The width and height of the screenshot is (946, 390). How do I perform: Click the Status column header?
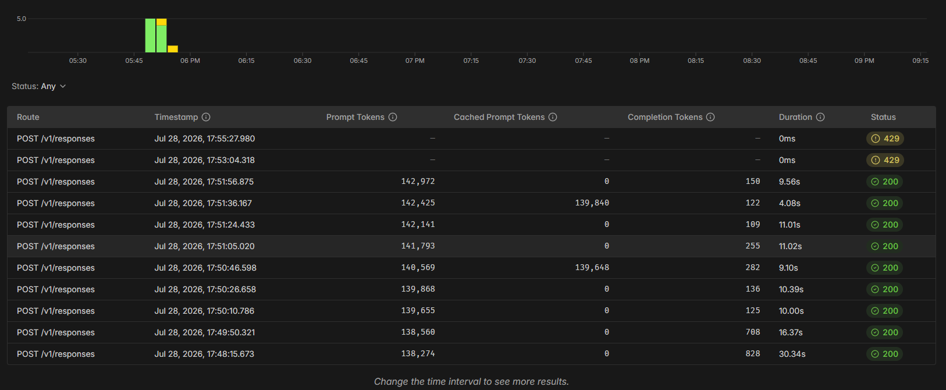883,117
